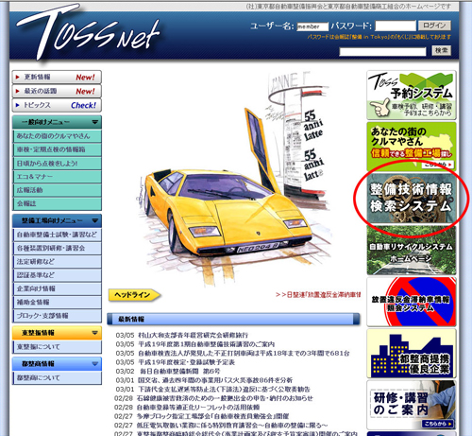Image resolution: width=472 pixels, height=436 pixels.
Task: Open 03/05 村山大和支部青年経営研究会研修旅行 link
Action: tap(182, 335)
